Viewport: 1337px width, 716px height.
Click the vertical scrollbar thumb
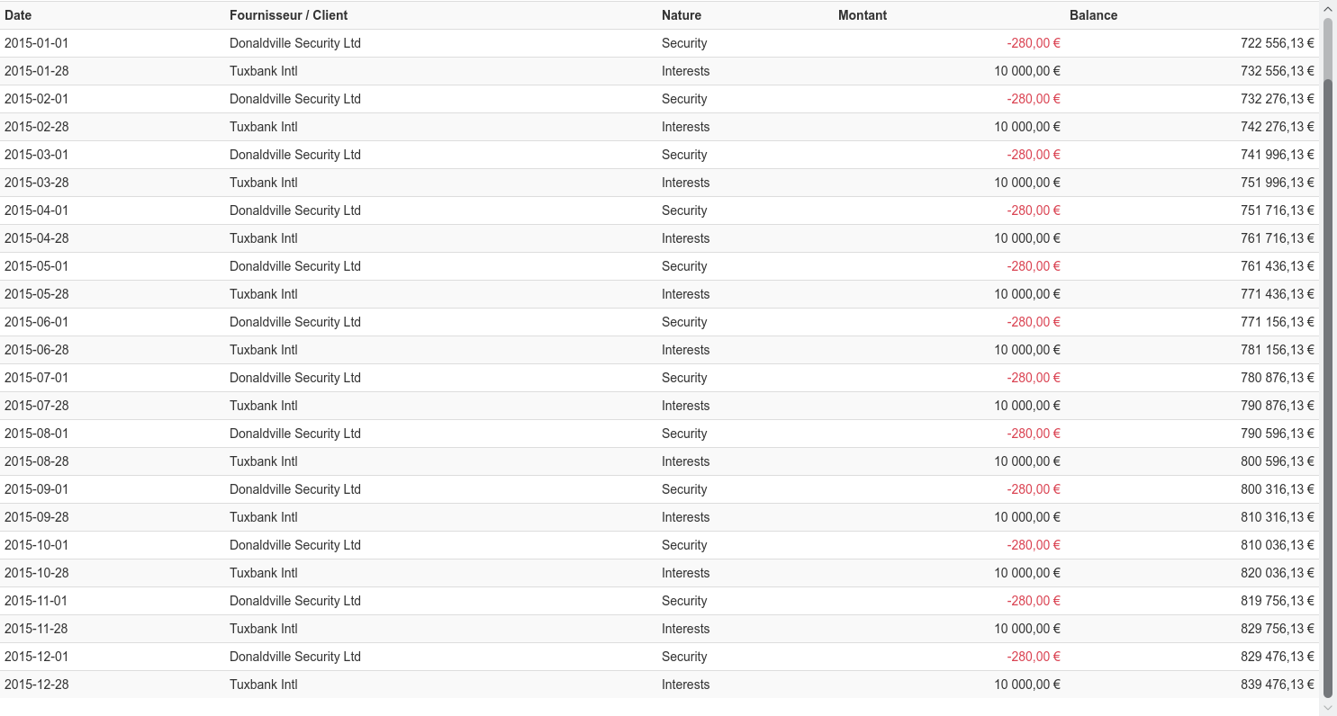(1328, 387)
